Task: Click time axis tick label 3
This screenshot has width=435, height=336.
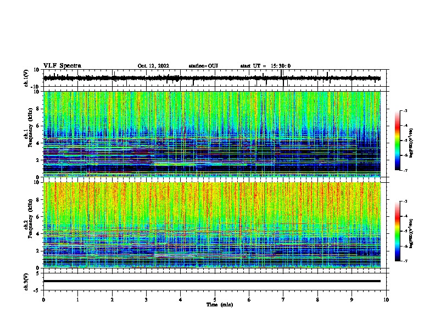Action: coord(146,300)
